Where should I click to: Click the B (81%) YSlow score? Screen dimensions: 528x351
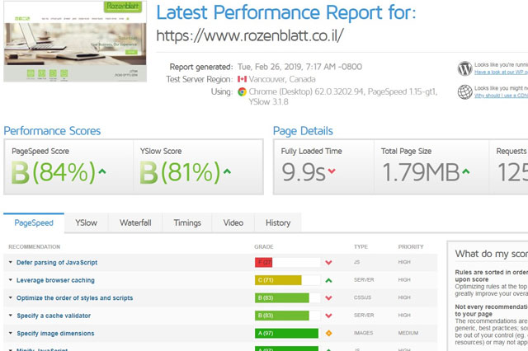pos(180,172)
